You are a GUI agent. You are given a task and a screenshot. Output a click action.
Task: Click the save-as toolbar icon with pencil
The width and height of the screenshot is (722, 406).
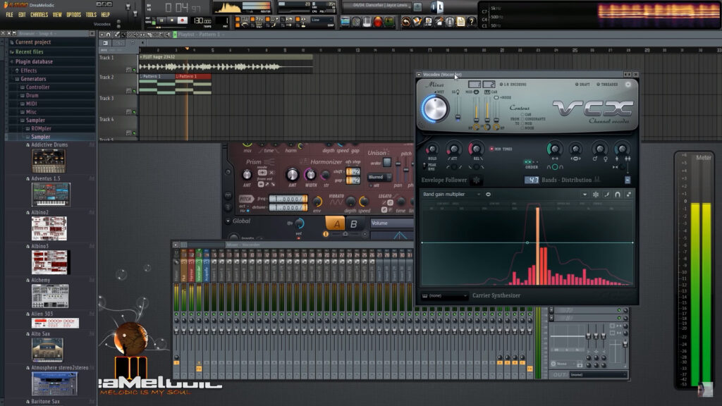point(417,22)
